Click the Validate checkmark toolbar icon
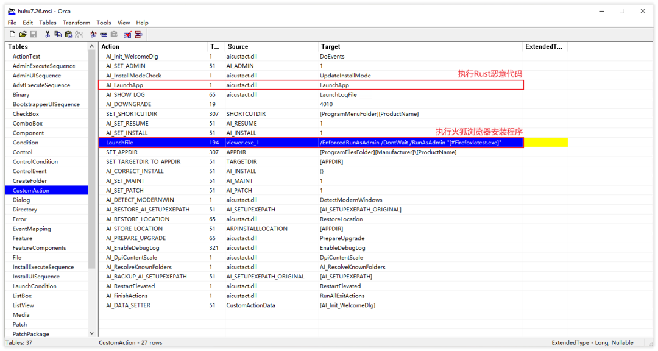Screen dimensions: 658x351 tap(127, 34)
